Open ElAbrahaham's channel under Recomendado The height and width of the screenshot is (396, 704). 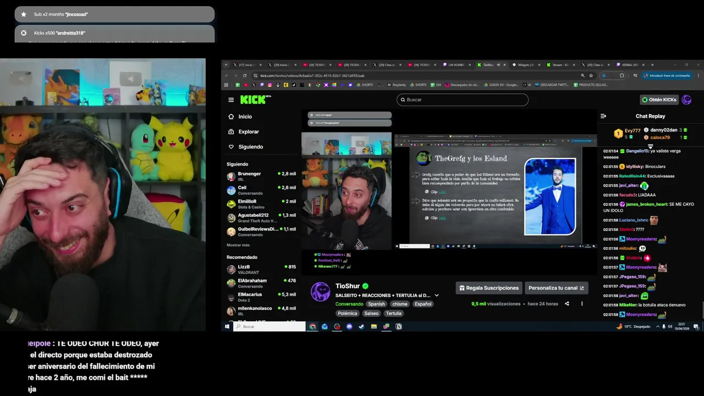[x=261, y=283]
